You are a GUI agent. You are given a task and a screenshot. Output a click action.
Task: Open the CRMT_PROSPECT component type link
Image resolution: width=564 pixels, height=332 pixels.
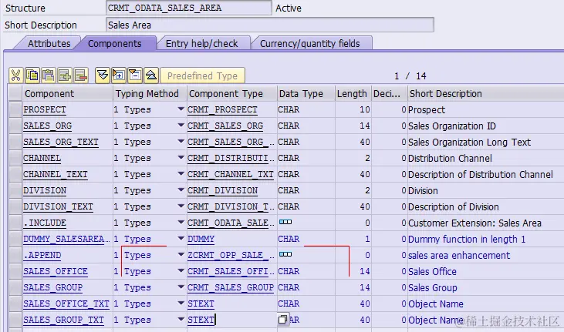[x=222, y=109]
